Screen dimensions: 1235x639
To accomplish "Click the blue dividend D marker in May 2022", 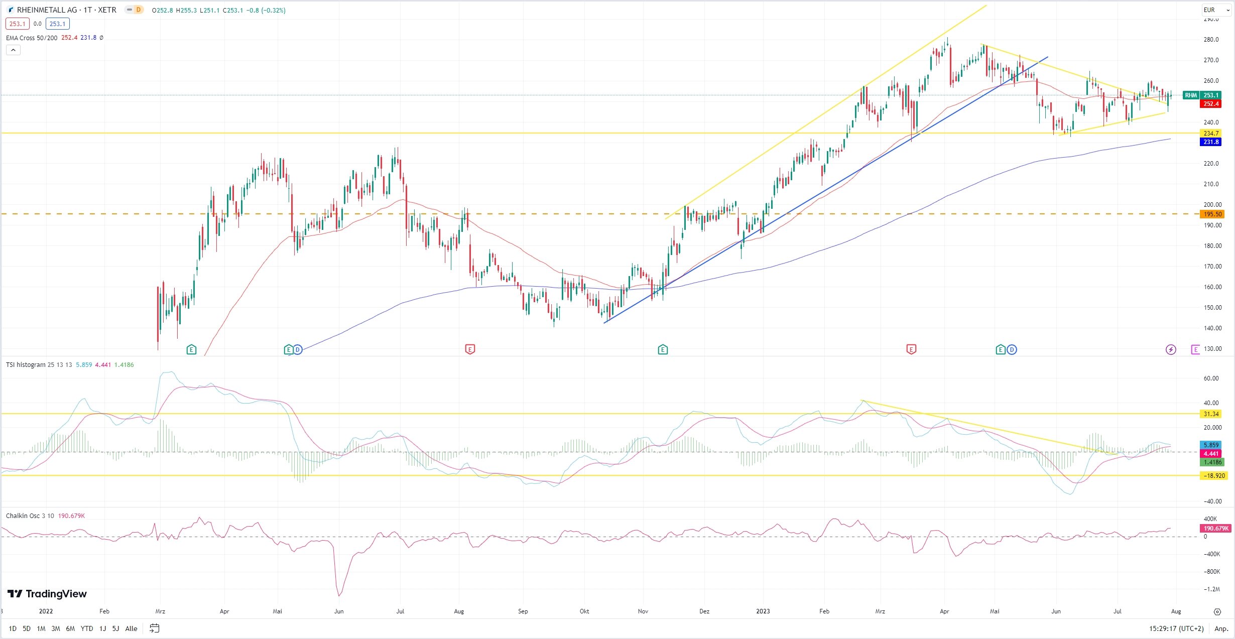I will [298, 349].
